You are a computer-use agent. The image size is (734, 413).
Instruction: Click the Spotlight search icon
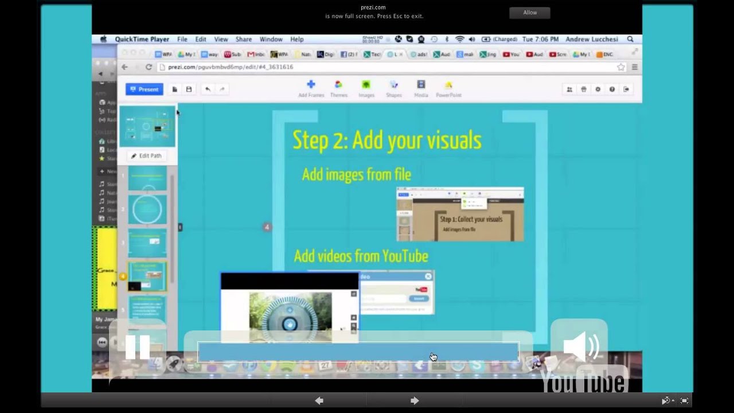pos(630,40)
